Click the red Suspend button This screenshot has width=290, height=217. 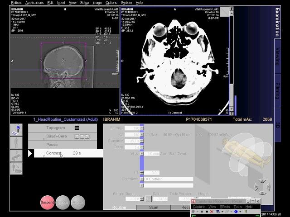(x=47, y=203)
